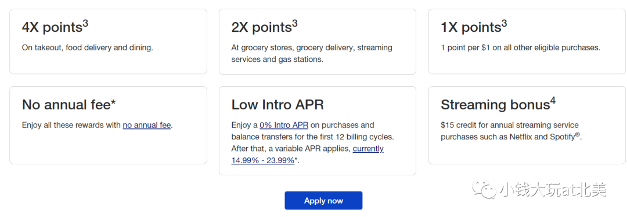Follow the currently 14.99% - 23.99% link
Screen dimensions: 627x217
click(308, 155)
